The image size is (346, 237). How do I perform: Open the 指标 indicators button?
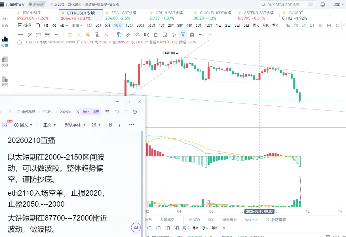click(x=25, y=25)
